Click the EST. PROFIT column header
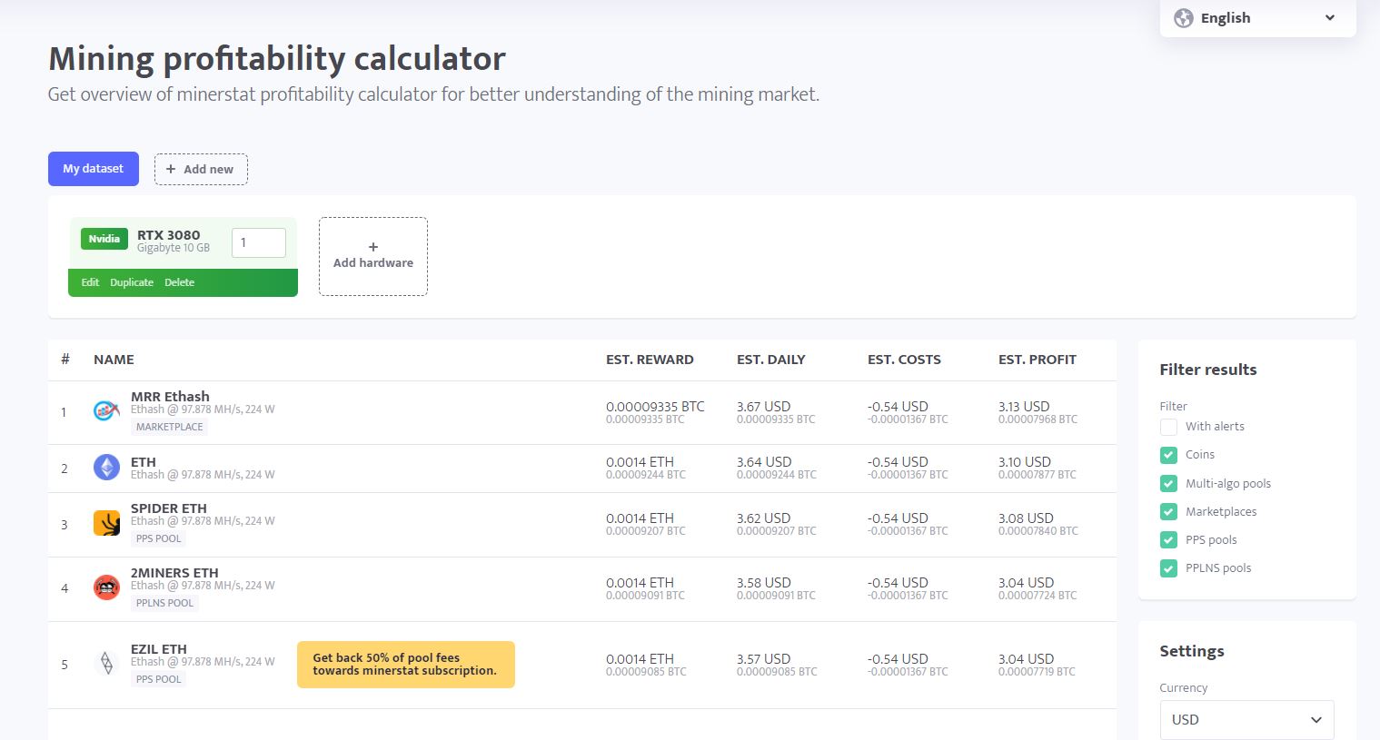Screen dimensions: 1380x740 [x=1037, y=360]
